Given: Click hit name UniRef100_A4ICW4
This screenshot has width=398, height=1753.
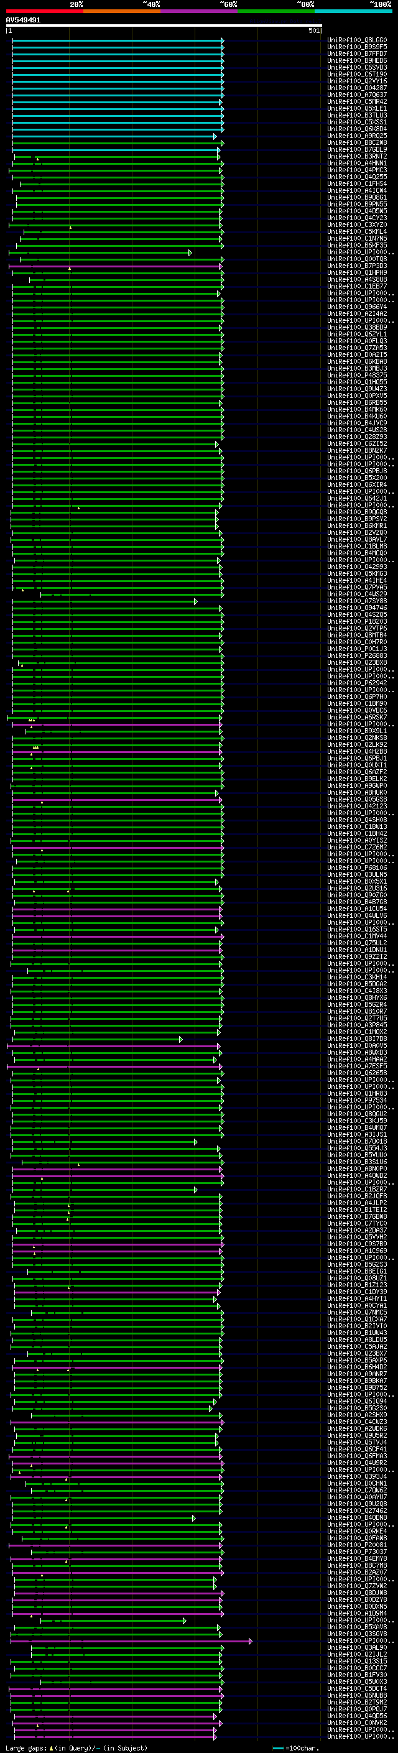Looking at the screenshot, I should point(357,190).
